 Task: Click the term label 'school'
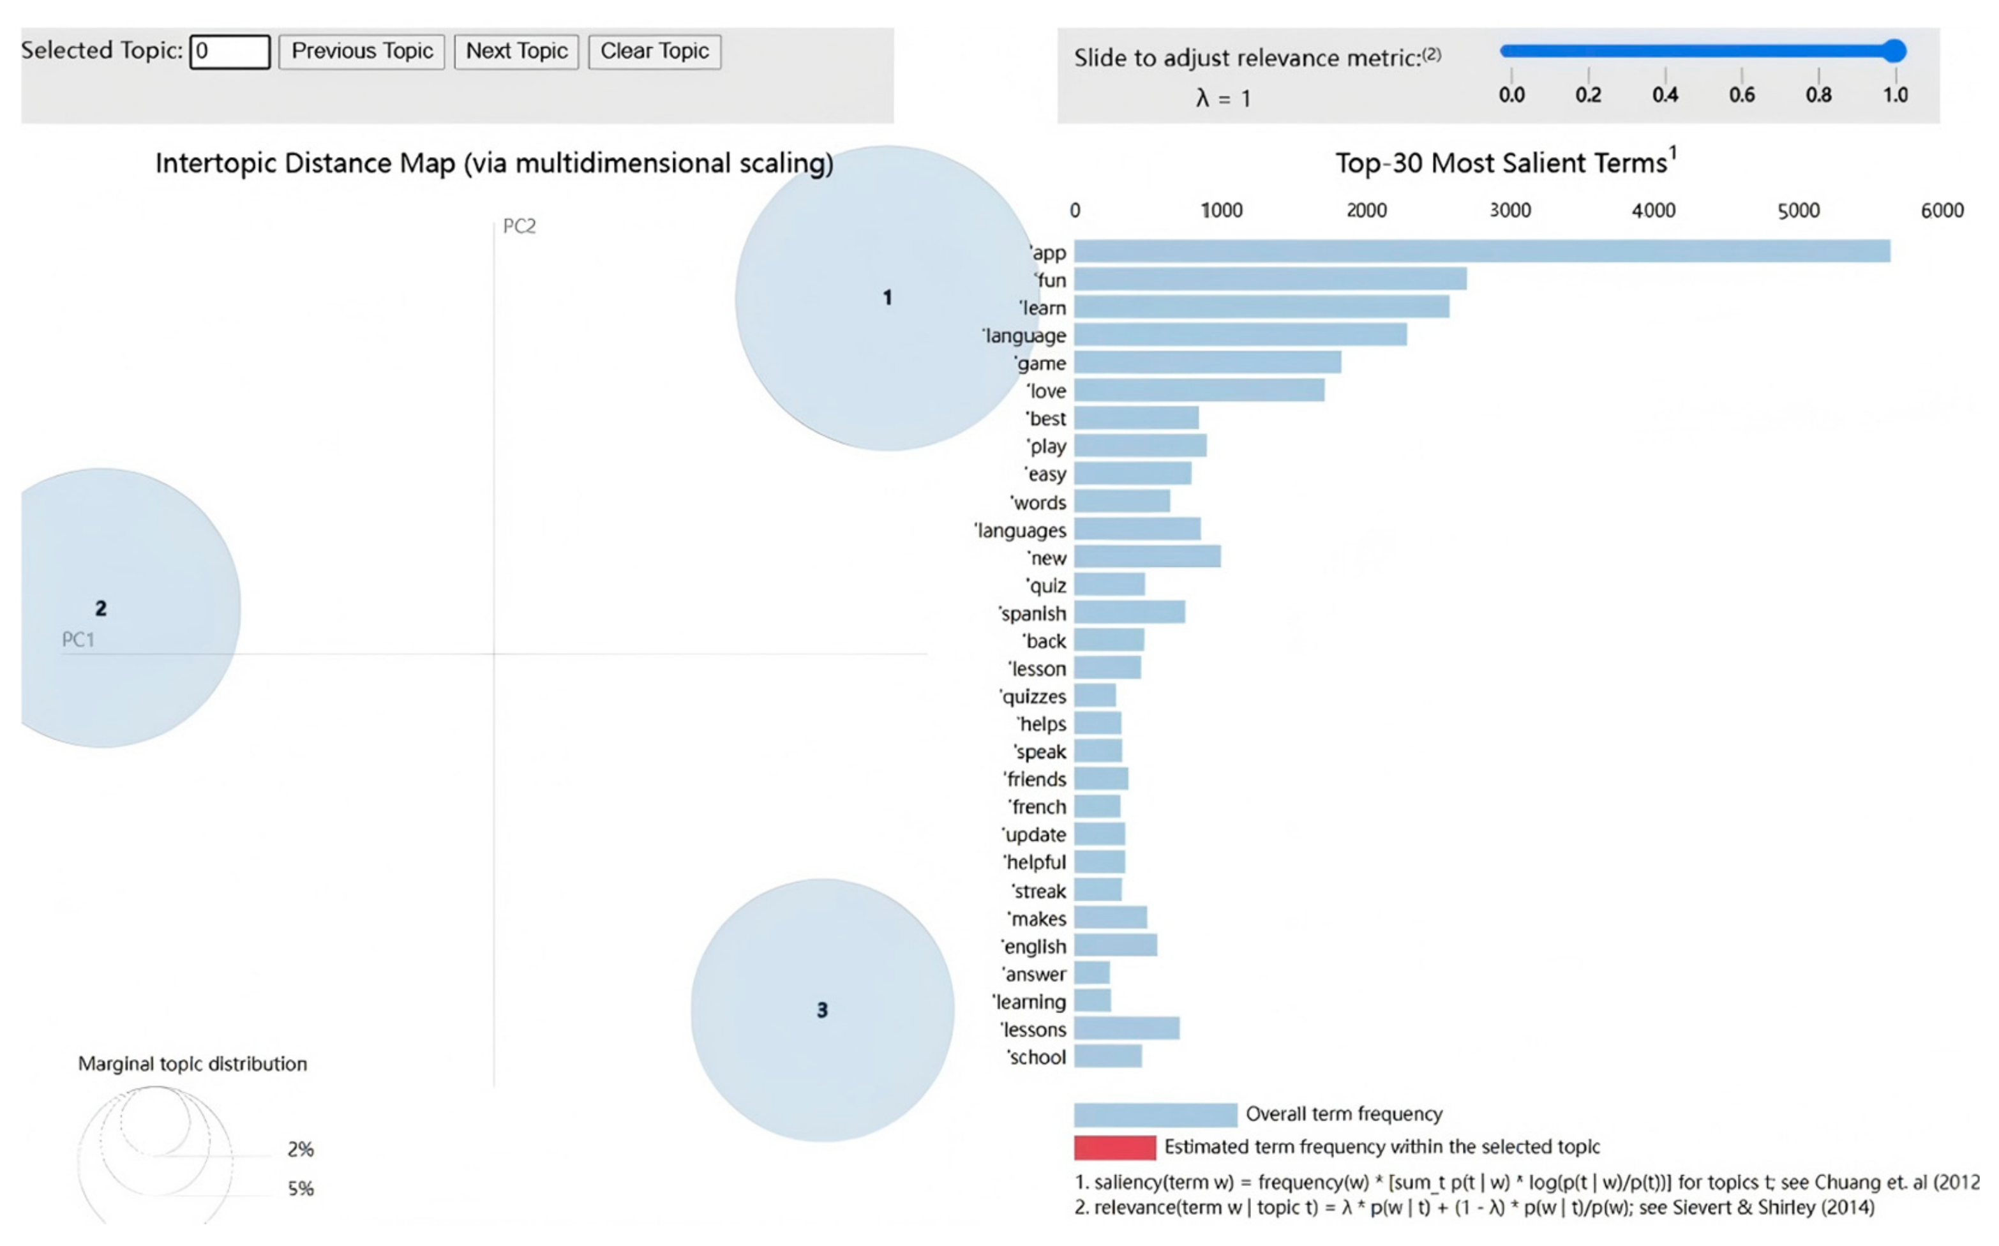coord(1037,1058)
